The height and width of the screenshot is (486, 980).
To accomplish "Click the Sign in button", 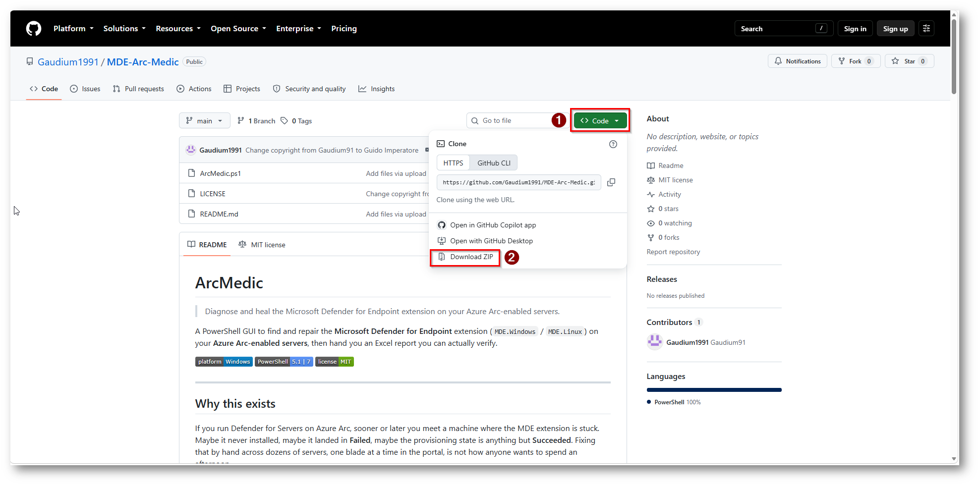I will (855, 29).
